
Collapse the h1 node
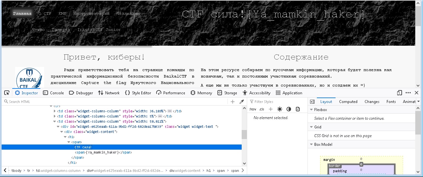click(65, 137)
